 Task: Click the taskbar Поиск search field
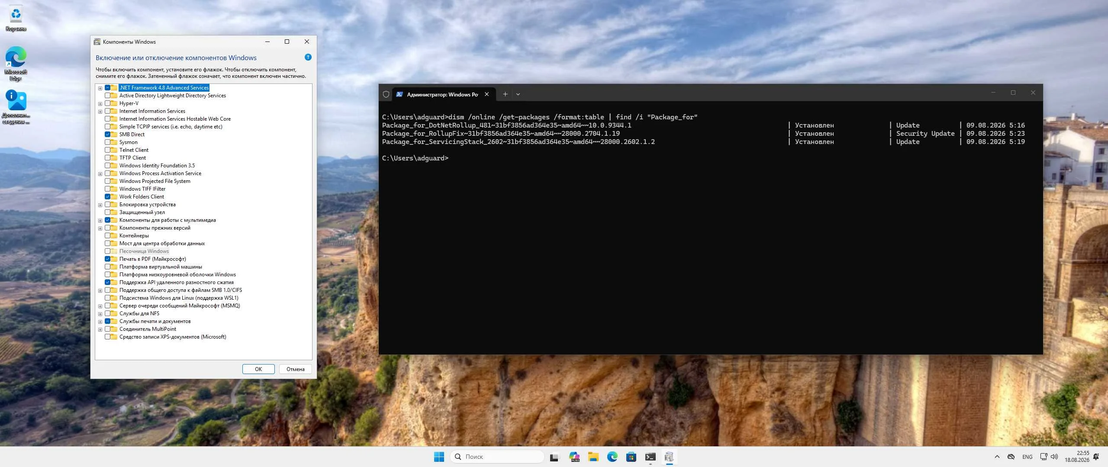[x=497, y=457]
